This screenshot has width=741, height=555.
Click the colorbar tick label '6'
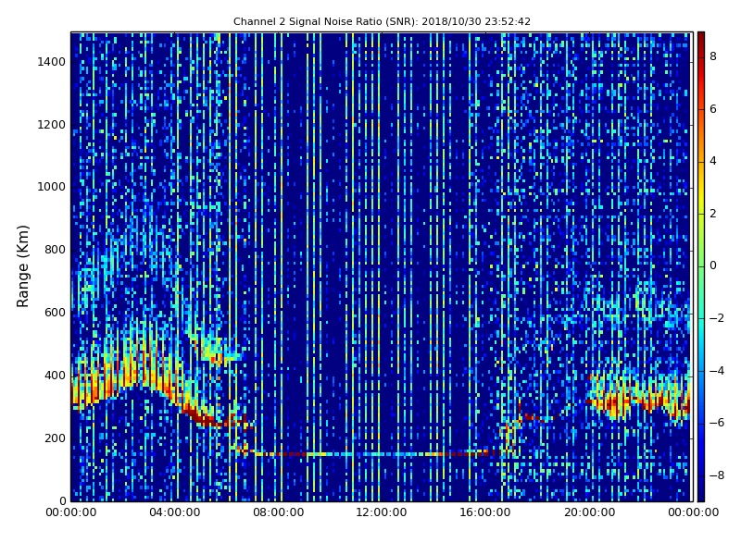pos(713,109)
